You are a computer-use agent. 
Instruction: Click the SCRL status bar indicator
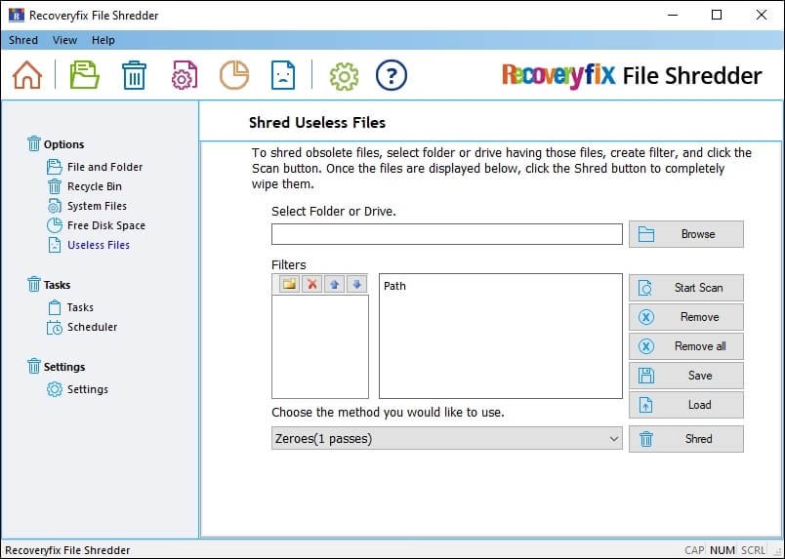pos(754,550)
